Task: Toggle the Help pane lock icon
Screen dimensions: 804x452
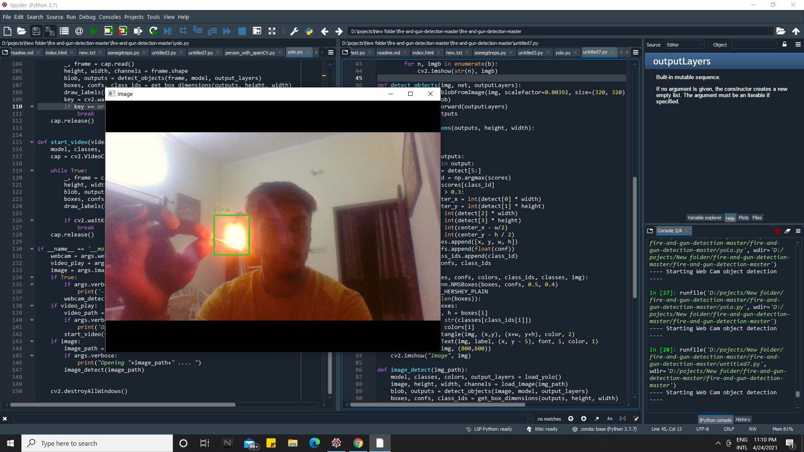Action: 784,44
